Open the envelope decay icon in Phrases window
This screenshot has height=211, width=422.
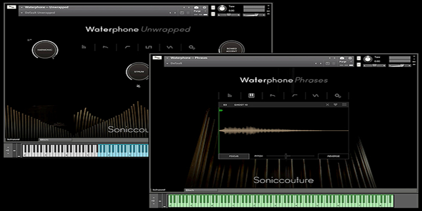(273, 95)
